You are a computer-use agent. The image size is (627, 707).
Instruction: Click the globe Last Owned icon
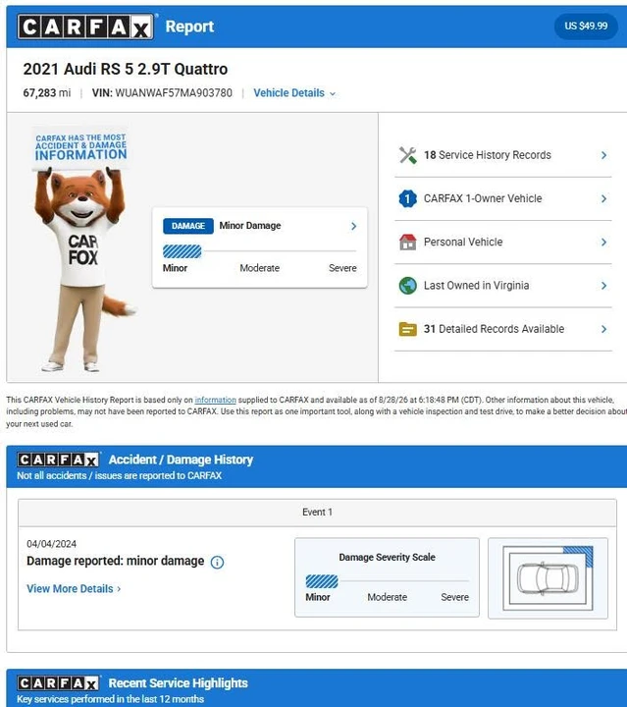click(407, 286)
